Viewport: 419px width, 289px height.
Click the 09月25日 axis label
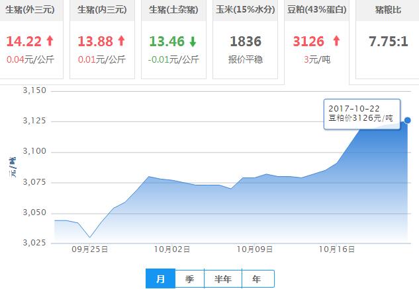pyautogui.click(x=90, y=249)
